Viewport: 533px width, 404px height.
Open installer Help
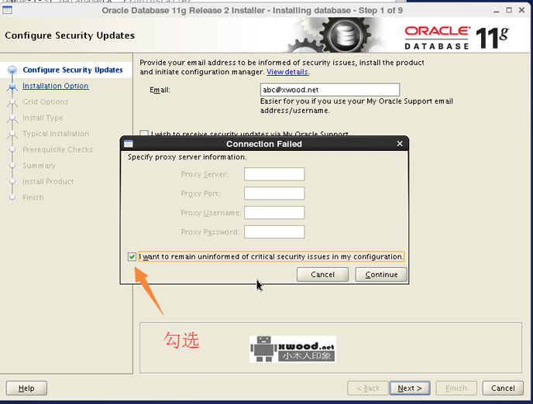[x=26, y=388]
